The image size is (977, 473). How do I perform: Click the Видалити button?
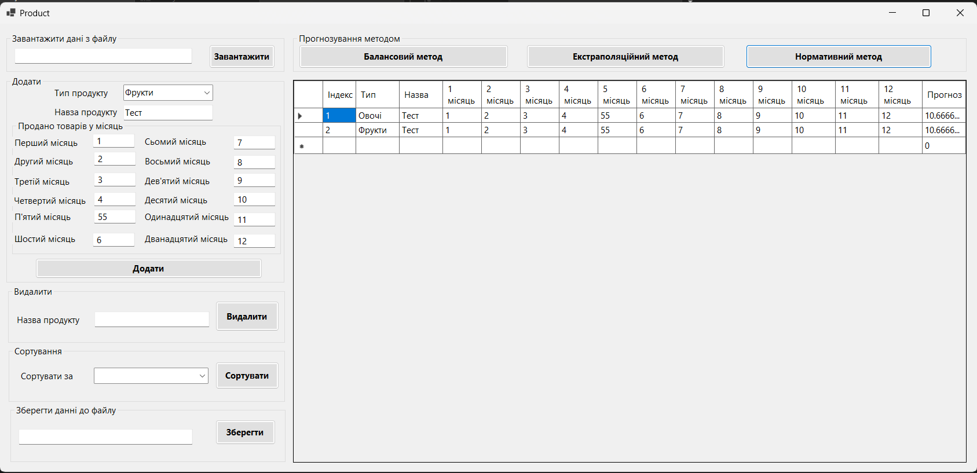pos(247,317)
